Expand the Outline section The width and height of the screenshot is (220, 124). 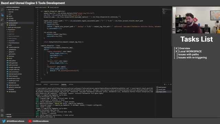click(9, 115)
